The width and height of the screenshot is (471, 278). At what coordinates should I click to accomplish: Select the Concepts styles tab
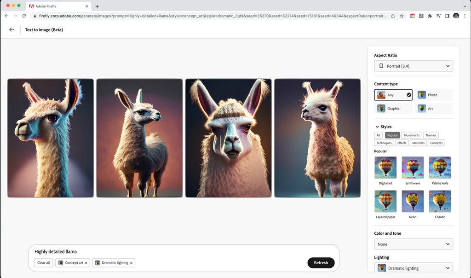pos(436,143)
